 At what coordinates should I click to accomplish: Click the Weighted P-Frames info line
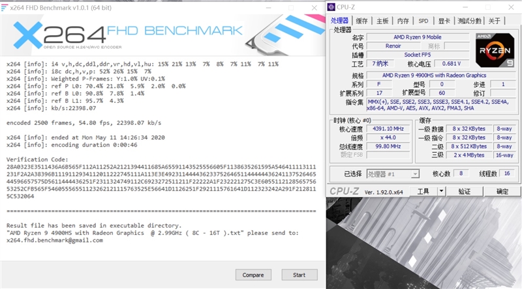click(85, 79)
